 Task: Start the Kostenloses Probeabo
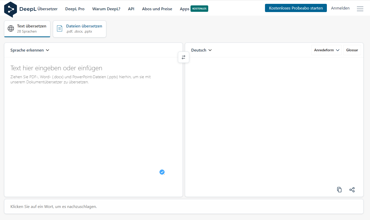click(296, 8)
